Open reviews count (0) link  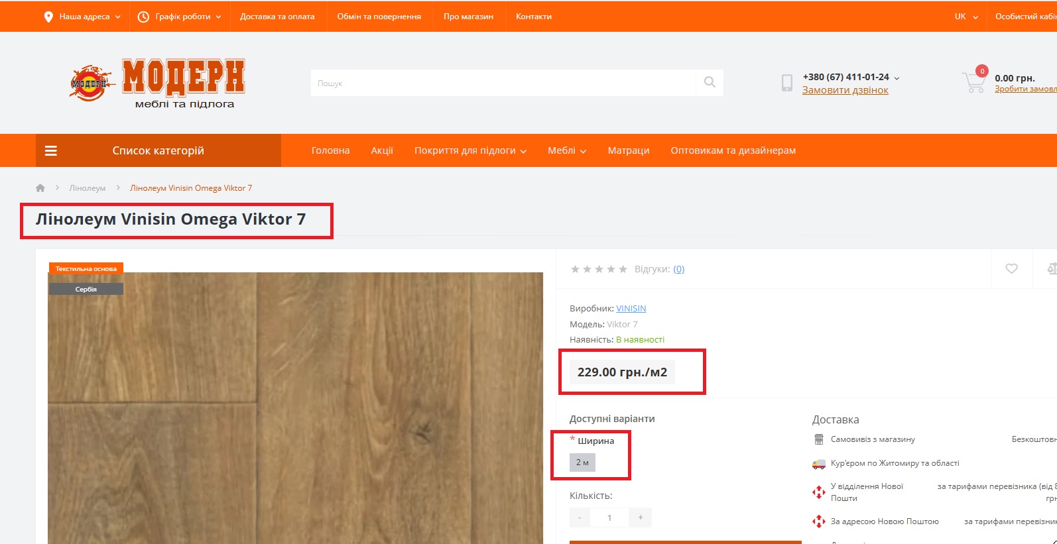pyautogui.click(x=679, y=269)
